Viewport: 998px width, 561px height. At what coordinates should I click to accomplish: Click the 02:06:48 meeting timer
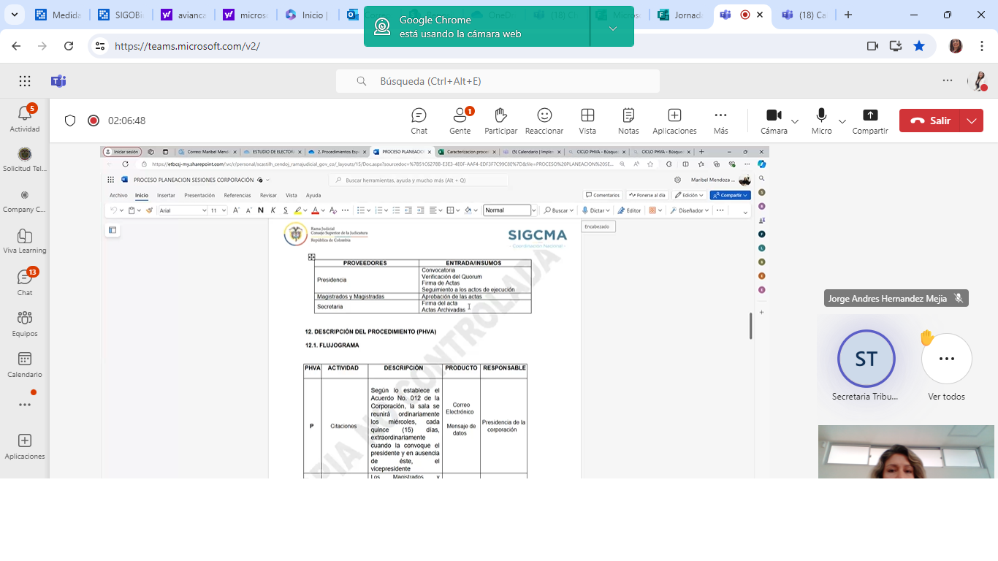pyautogui.click(x=126, y=121)
